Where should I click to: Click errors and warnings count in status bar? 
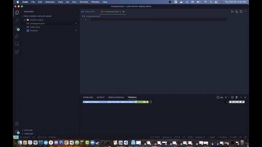pos(42,137)
